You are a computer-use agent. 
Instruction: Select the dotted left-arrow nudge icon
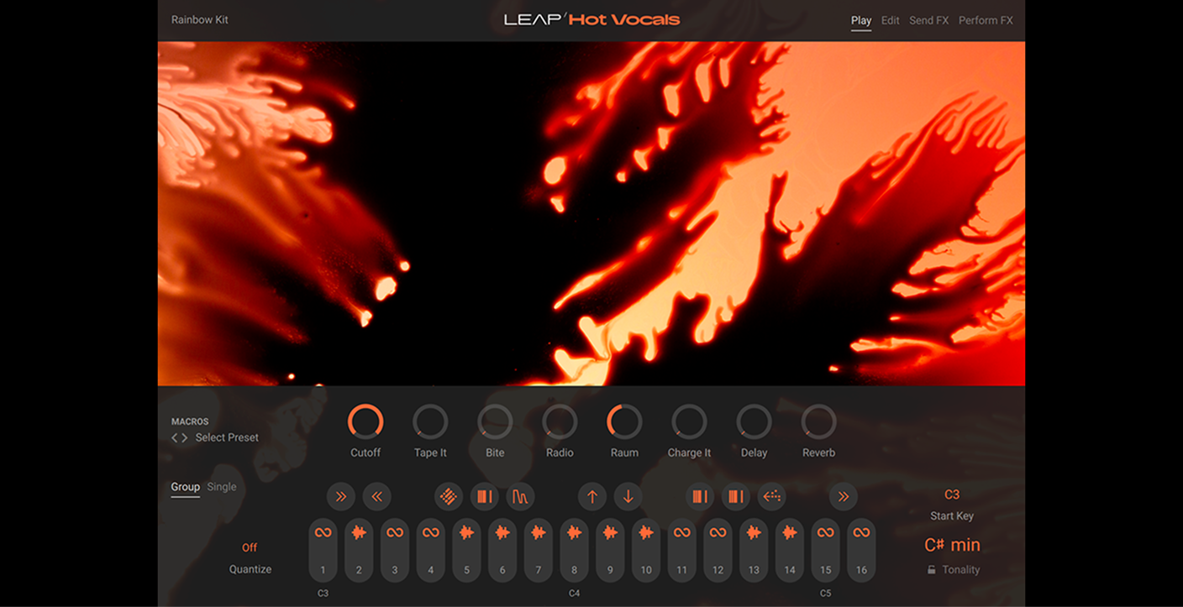772,496
